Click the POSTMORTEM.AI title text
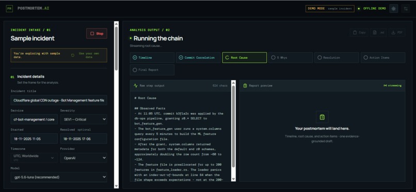Image resolution: width=416 pixels, height=192 pixels. (x=33, y=8)
